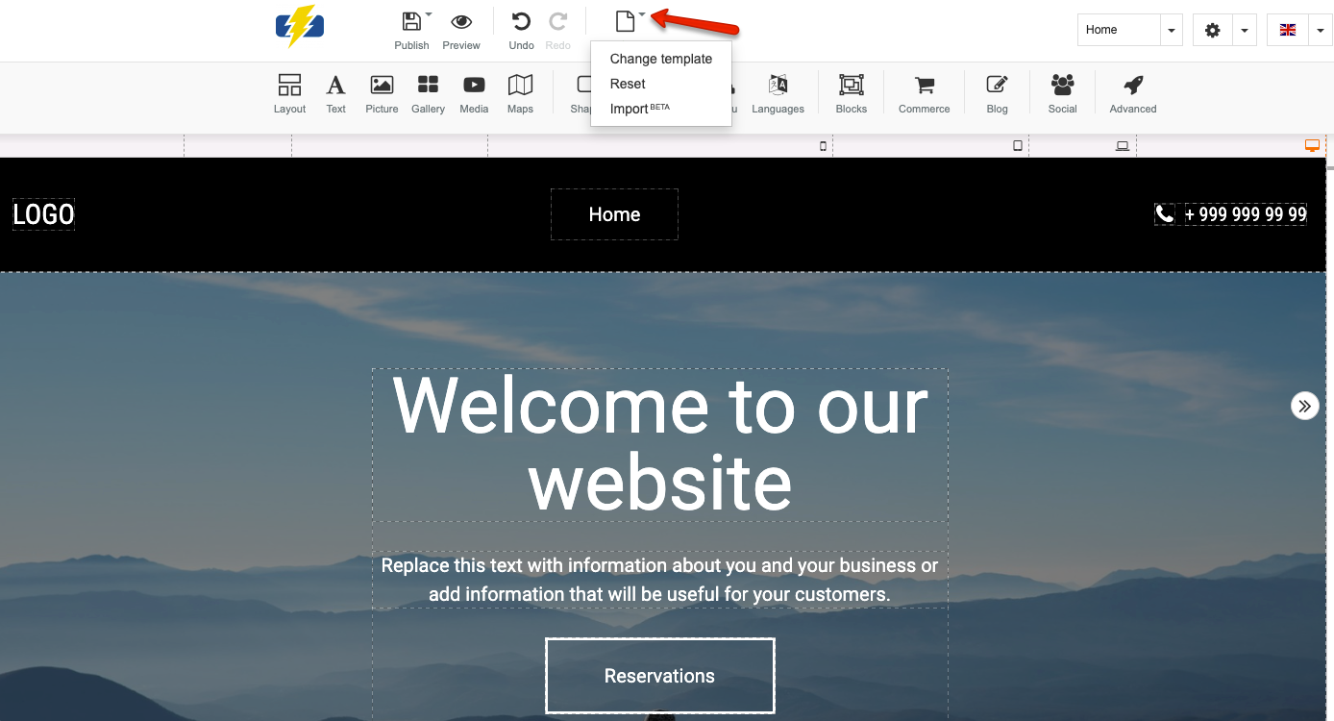
Task: Click the Preview eye icon
Action: pos(461,30)
